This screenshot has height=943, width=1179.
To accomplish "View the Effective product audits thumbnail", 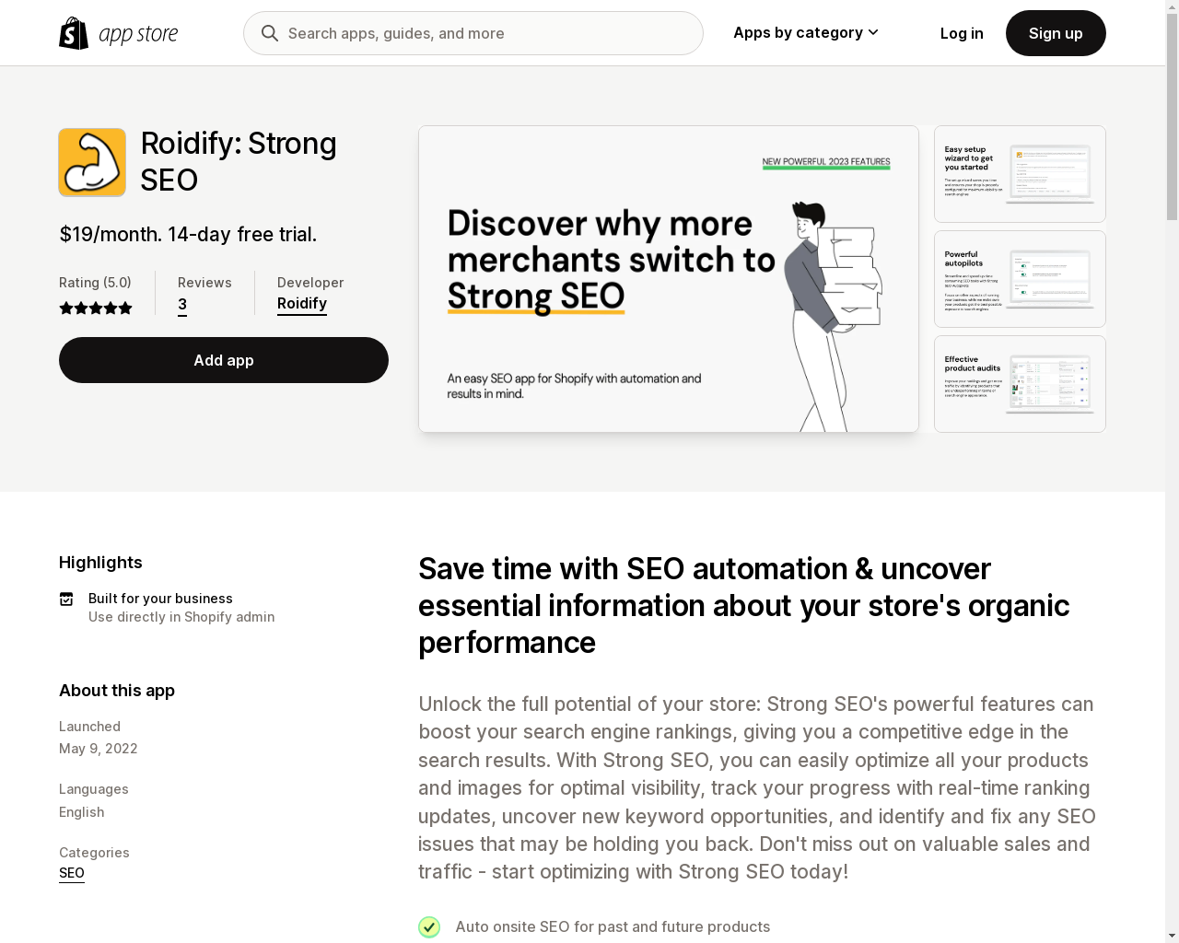I will click(1020, 384).
